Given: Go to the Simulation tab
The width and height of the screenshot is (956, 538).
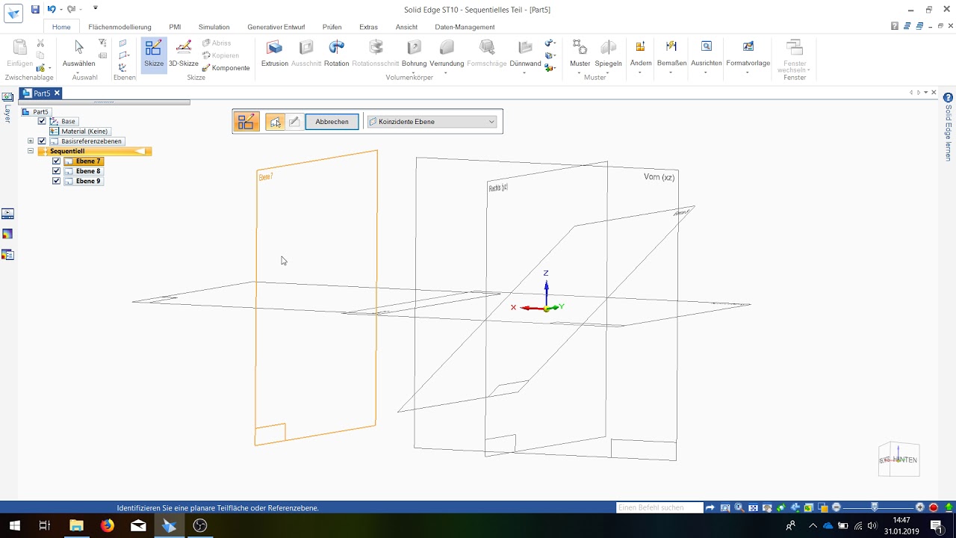Looking at the screenshot, I should [x=214, y=27].
